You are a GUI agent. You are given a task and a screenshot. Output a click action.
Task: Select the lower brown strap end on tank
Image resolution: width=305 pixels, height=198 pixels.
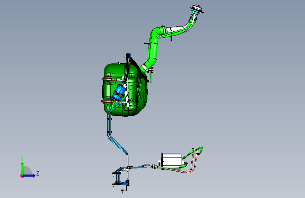tap(107, 101)
